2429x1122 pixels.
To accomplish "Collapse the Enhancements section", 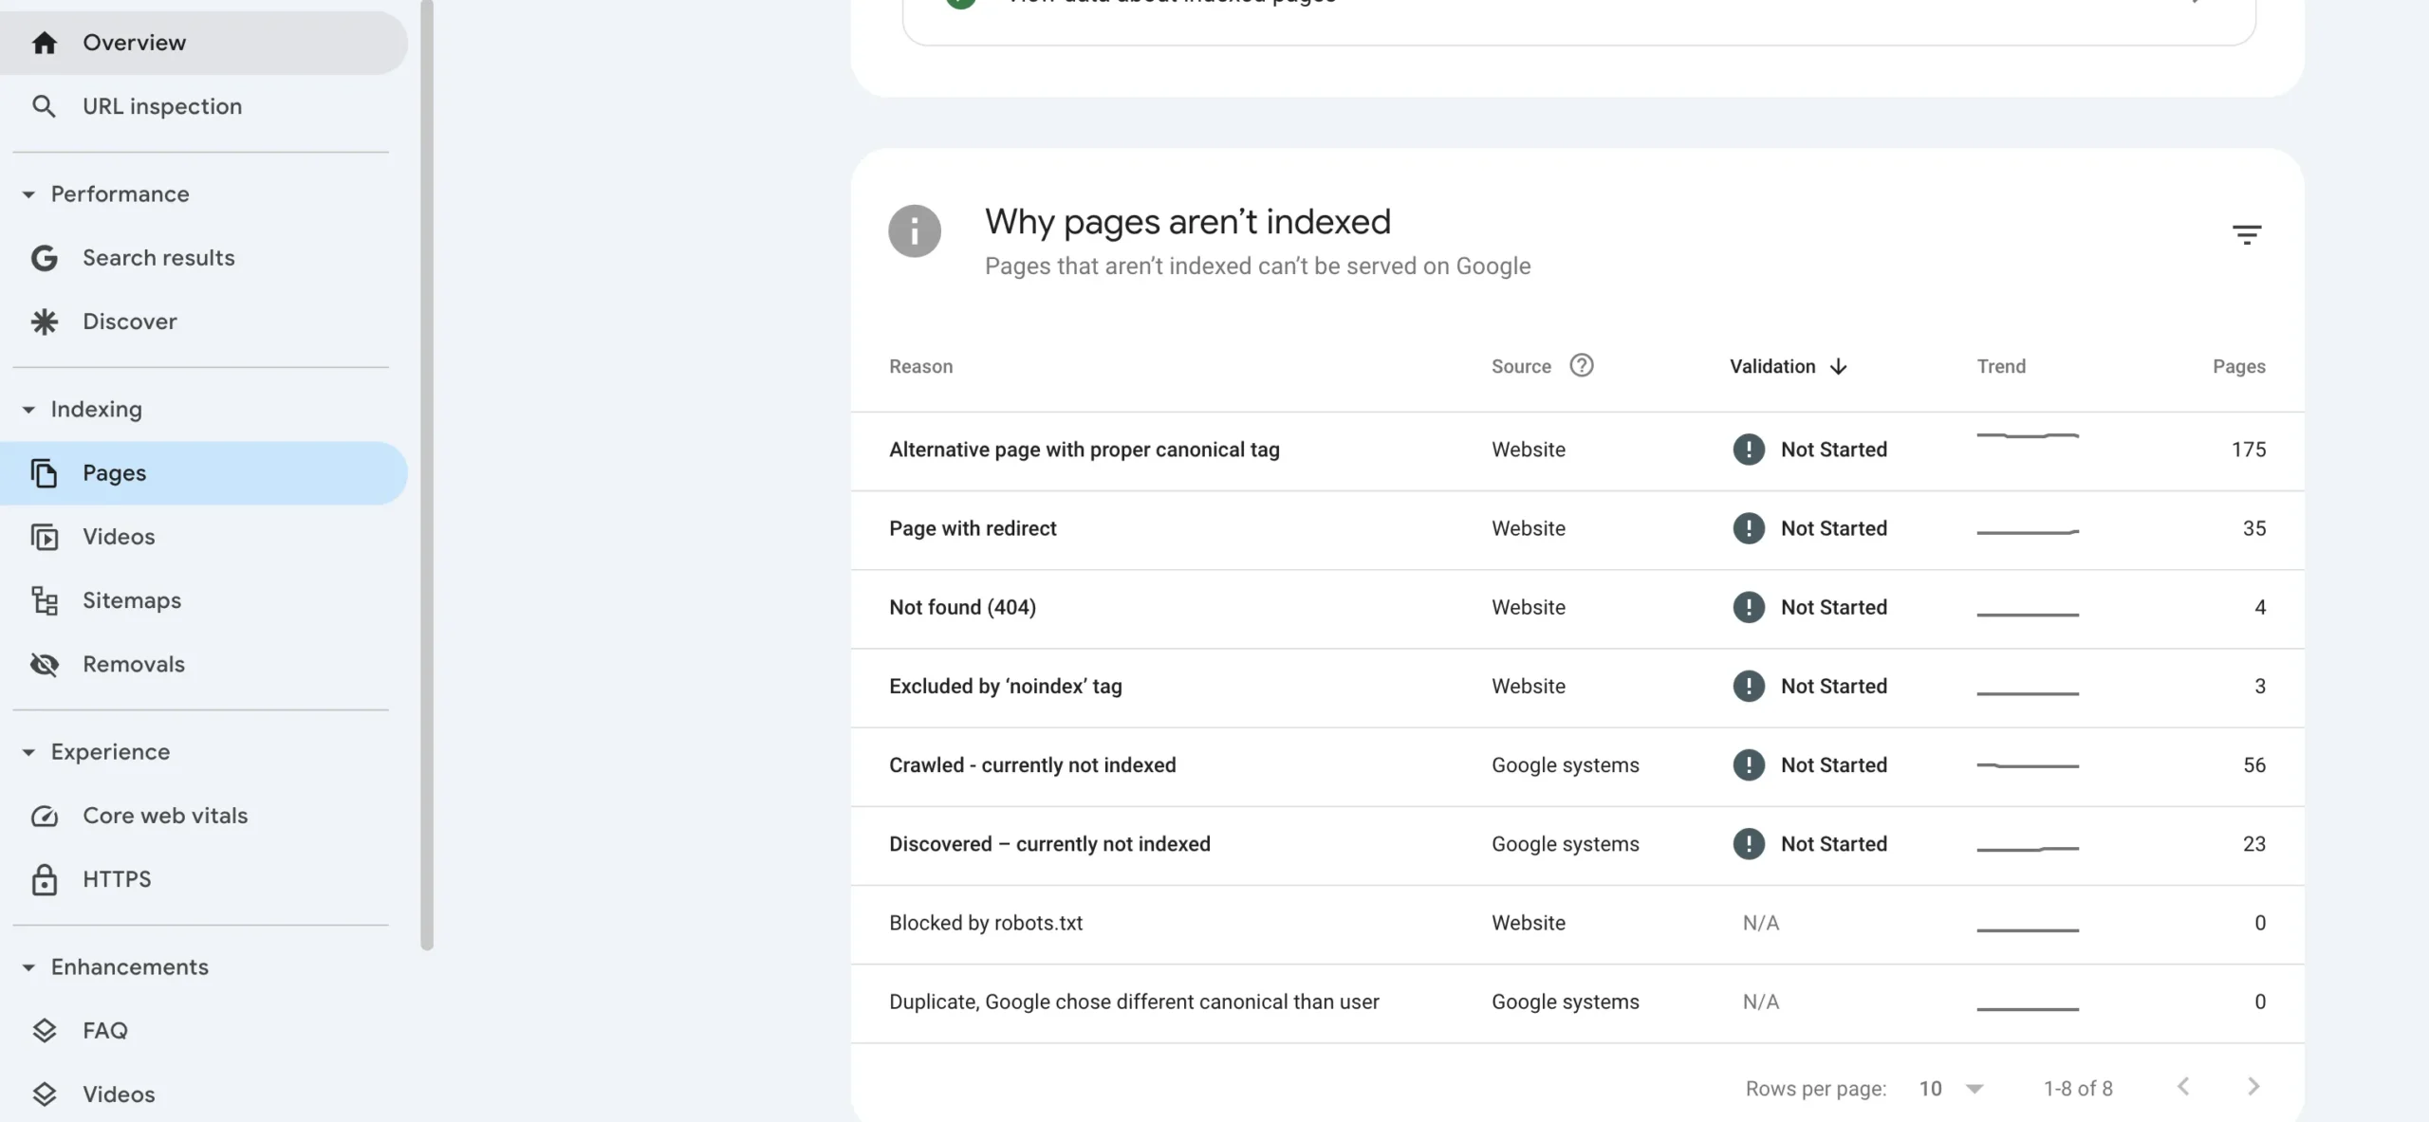I will tap(28, 967).
